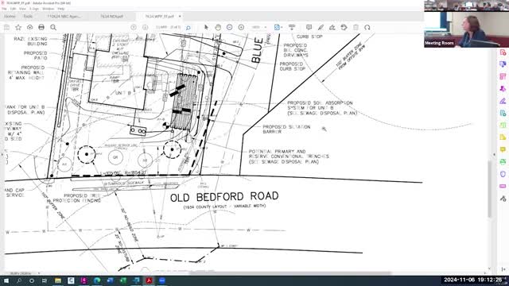The height and width of the screenshot is (286, 509).
Task: Open File Explorer from the taskbar
Action: tap(58, 280)
